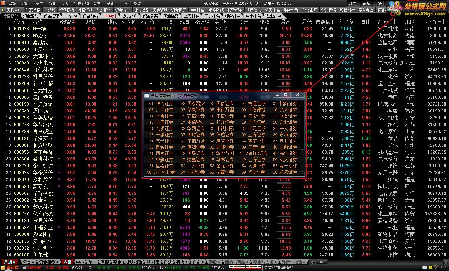Select the A股 bottom tab

(67, 262)
